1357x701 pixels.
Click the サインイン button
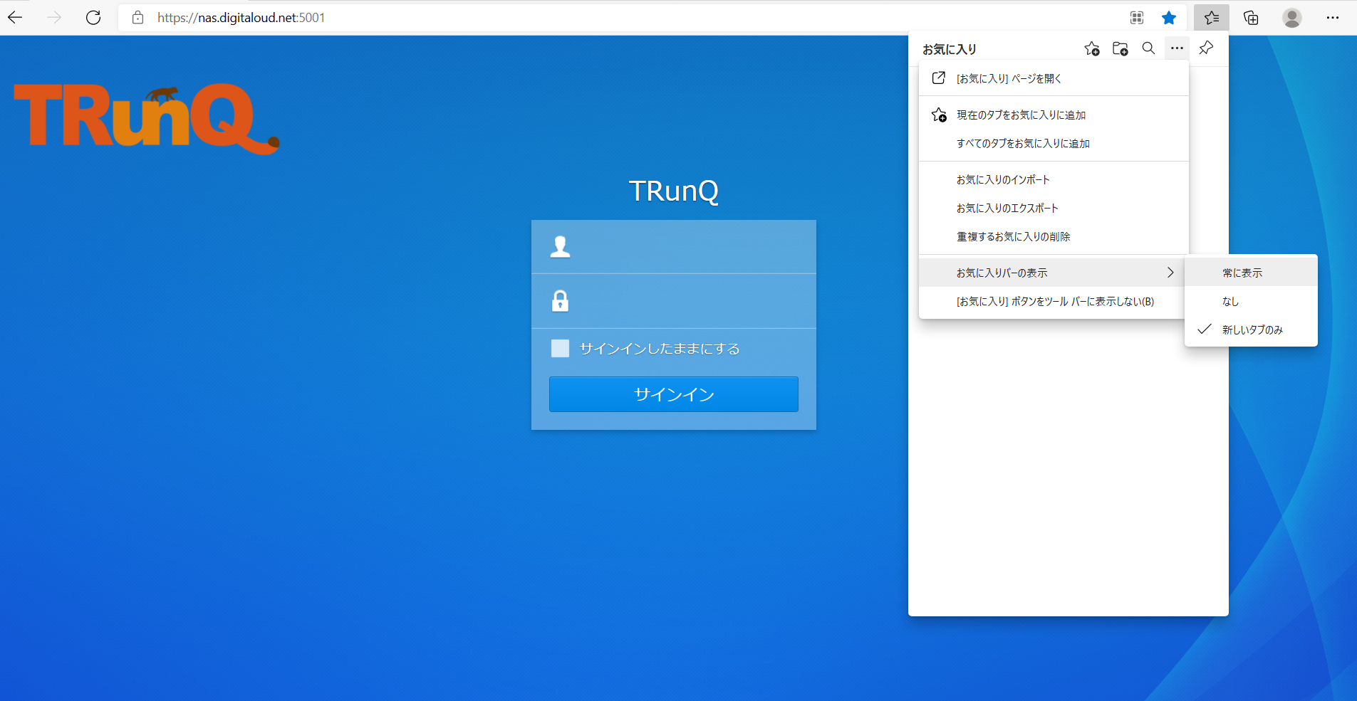point(674,394)
